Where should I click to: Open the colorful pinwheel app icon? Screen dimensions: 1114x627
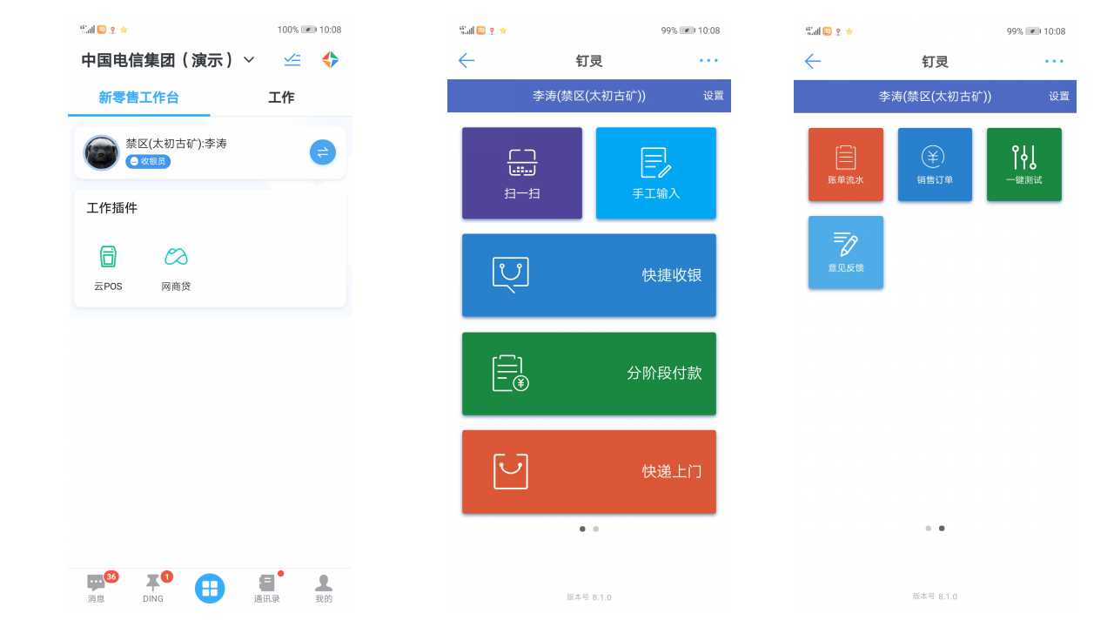point(330,60)
